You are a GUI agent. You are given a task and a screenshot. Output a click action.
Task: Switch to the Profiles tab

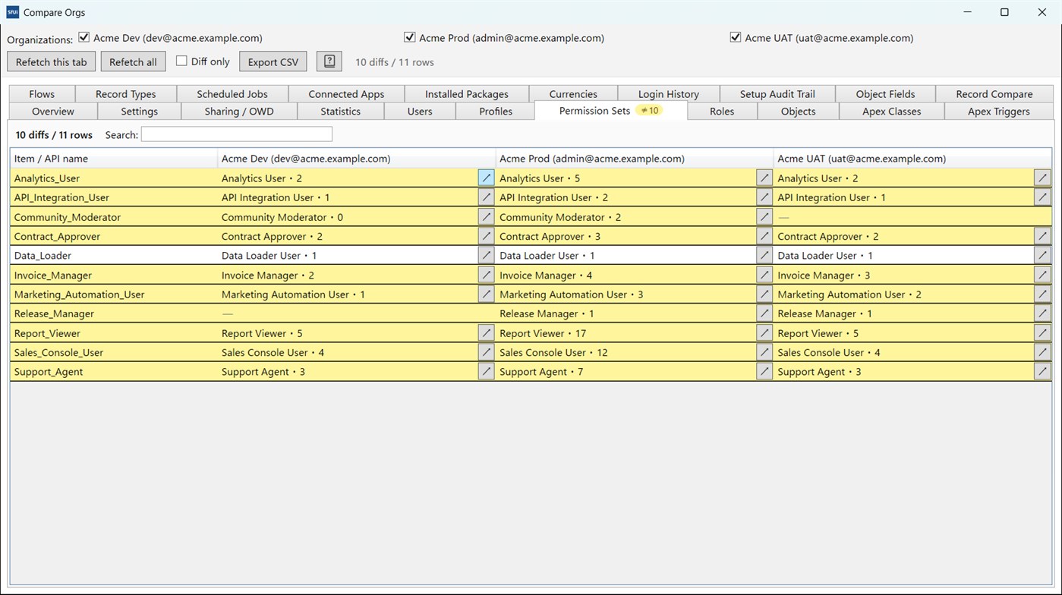coord(496,112)
